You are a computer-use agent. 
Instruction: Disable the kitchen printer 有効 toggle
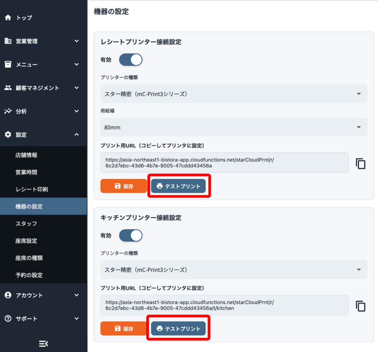pyautogui.click(x=131, y=235)
